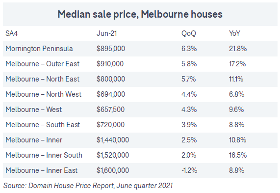This screenshot has width=280, height=193.
Task: Click the YoY column header
Action: (235, 33)
